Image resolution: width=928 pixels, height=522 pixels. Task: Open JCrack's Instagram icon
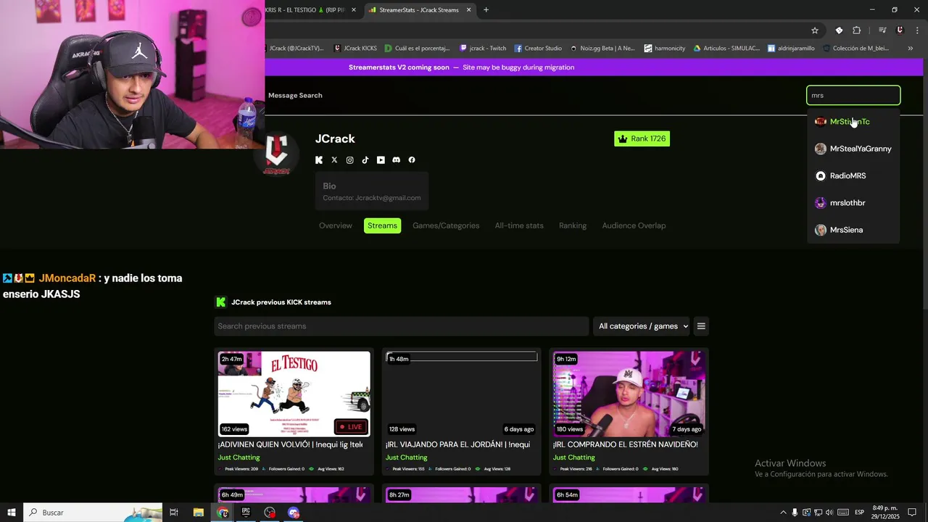(x=349, y=160)
